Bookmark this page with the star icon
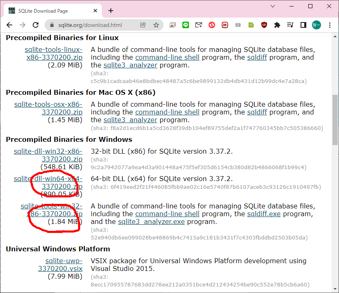This screenshot has height=293, width=339. pyautogui.click(x=156, y=25)
